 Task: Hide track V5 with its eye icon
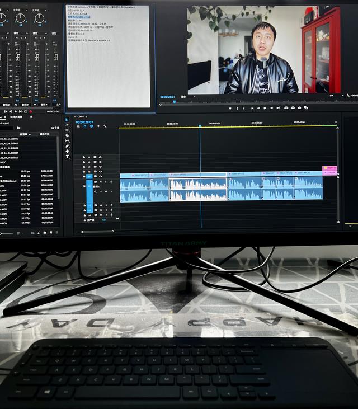click(x=100, y=157)
